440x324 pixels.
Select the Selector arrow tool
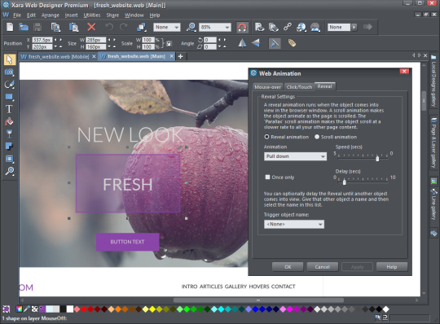[x=10, y=59]
